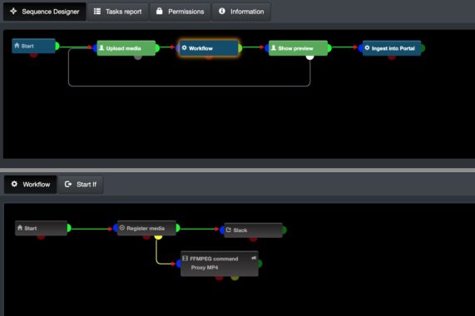Image resolution: width=475 pixels, height=316 pixels.
Task: Open the lower Workflow tab with gear icon
Action: 31,185
